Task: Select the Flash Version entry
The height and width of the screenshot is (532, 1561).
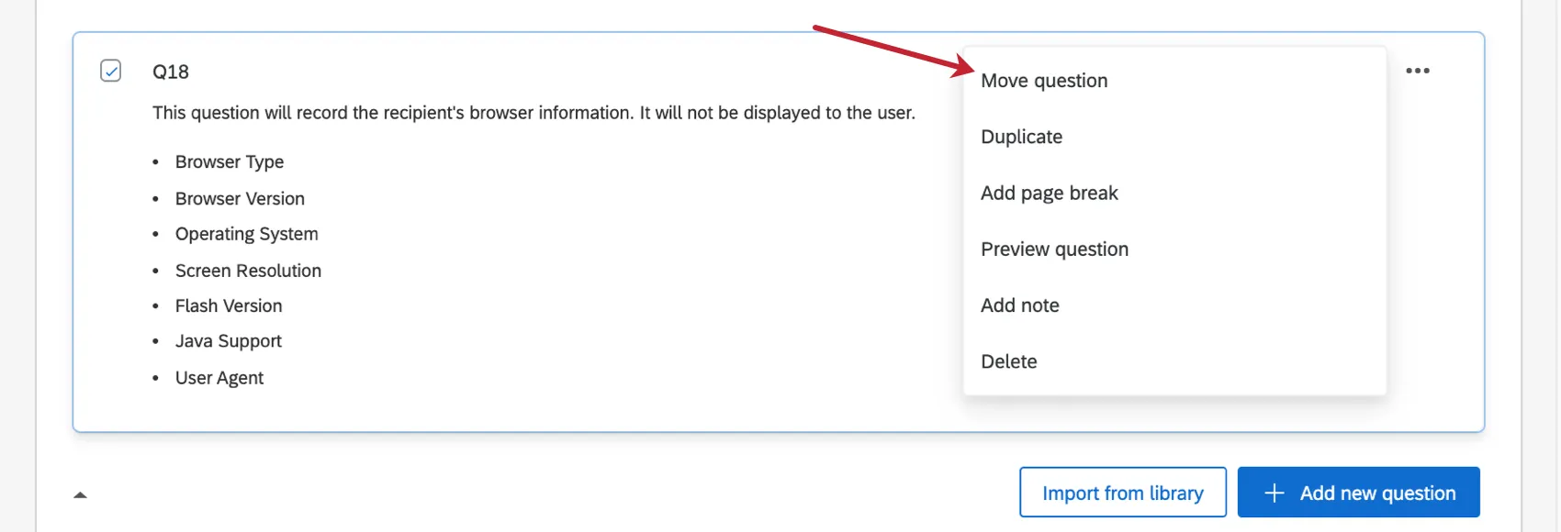Action: (229, 306)
